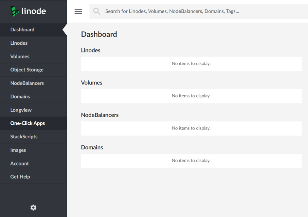Go to Linodes in the sidebar
This screenshot has width=308, height=217.
[x=33, y=43]
